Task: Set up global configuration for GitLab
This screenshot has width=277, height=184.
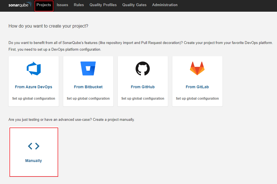Action: (197, 99)
